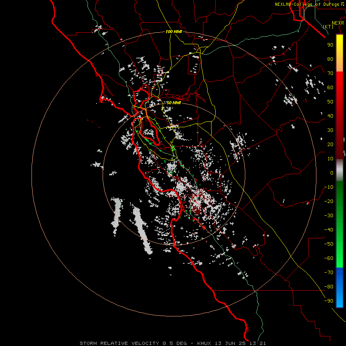This screenshot has height=346, width=346.
Task: Click the -90 value on velocity scale
Action: (x=329, y=301)
